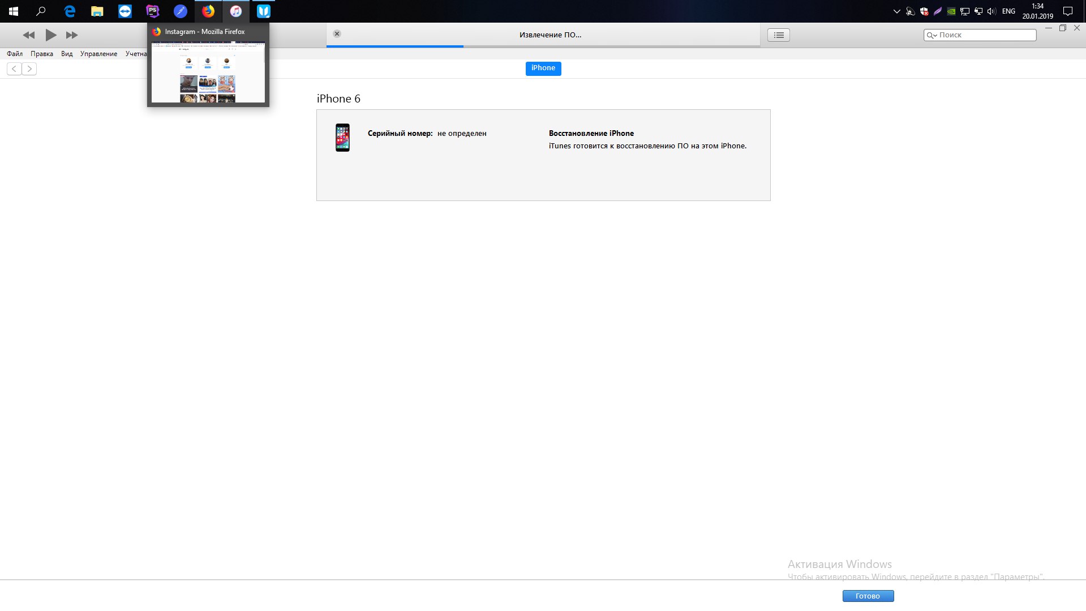Launch Microsoft Edge from taskbar
The image size is (1086, 611).
70,11
